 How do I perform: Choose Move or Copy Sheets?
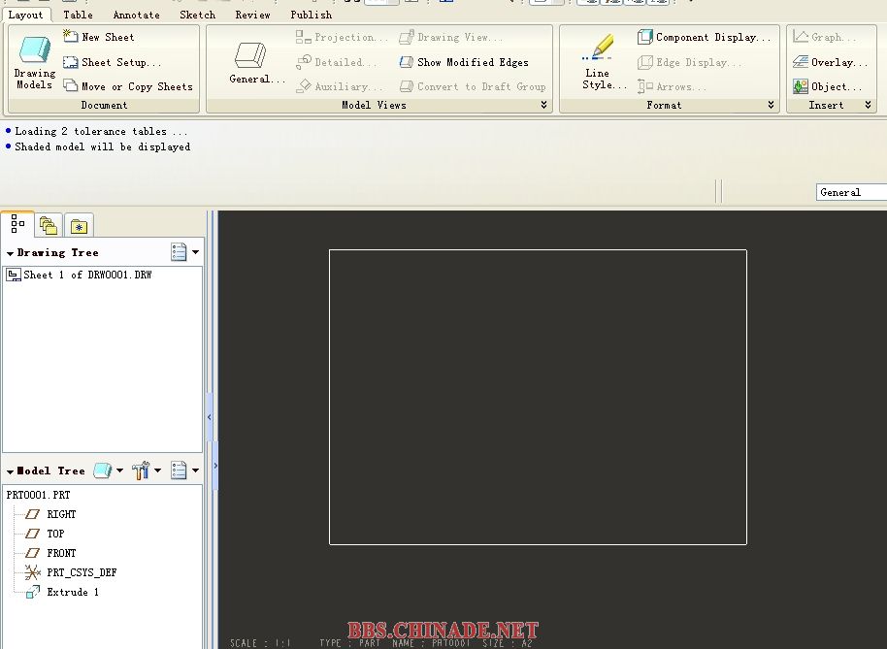(x=128, y=86)
